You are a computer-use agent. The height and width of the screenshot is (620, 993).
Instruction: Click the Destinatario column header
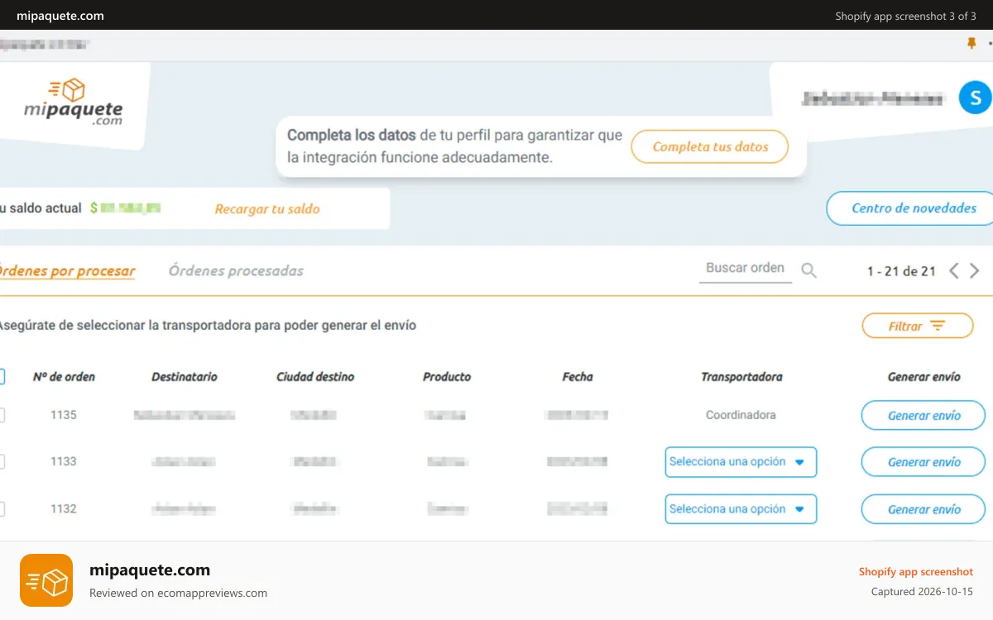tap(185, 377)
